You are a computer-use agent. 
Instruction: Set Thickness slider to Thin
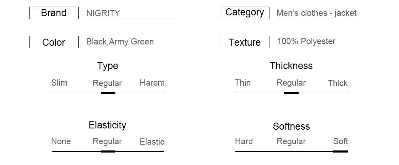click(243, 83)
